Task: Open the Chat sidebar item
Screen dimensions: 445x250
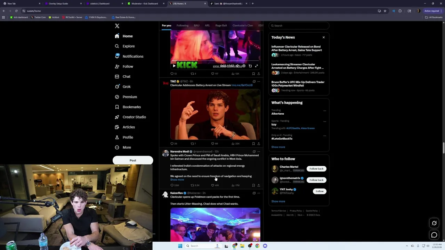Action: click(x=122, y=76)
